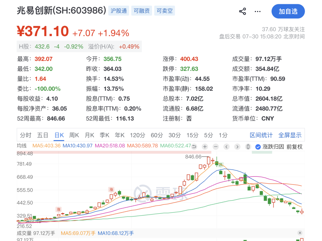Toggle the 涨跌归因 checkbox
The image size is (322, 241).
[258, 147]
